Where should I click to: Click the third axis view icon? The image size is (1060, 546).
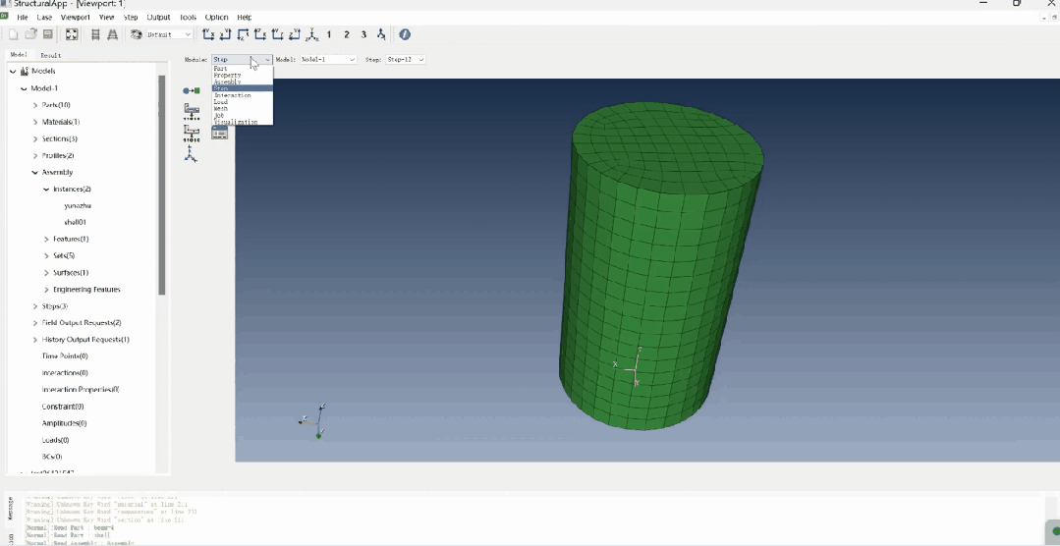(243, 34)
